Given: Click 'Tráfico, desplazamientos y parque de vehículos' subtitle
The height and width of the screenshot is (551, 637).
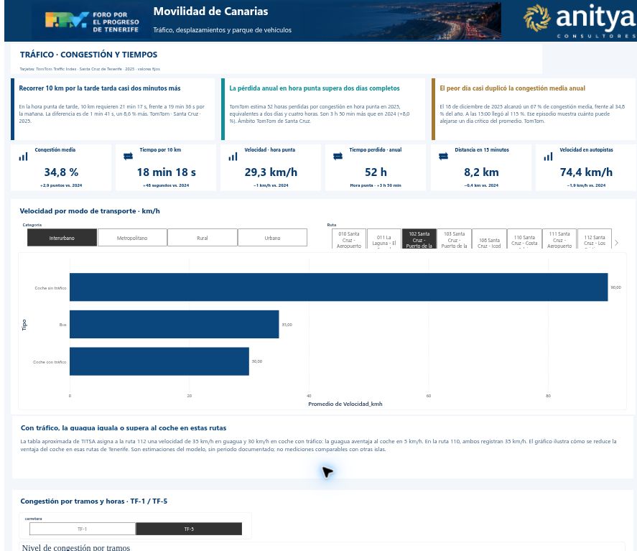Looking at the screenshot, I should (222, 30).
